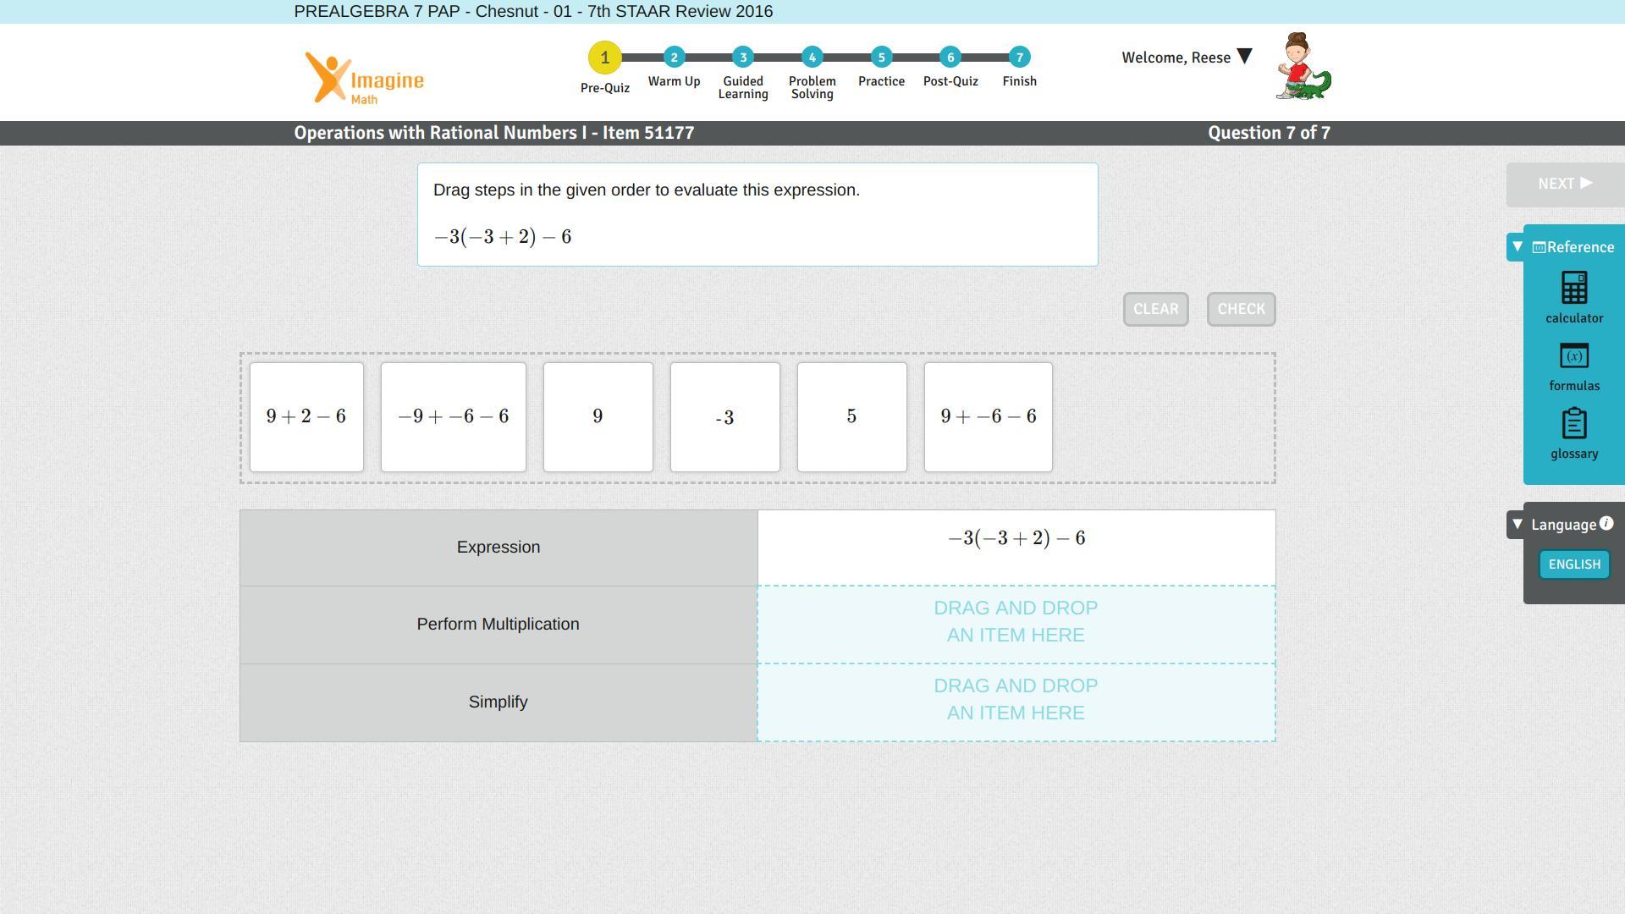1625x914 pixels.
Task: Open the Welcome, Reese user dropdown
Action: coord(1243,57)
